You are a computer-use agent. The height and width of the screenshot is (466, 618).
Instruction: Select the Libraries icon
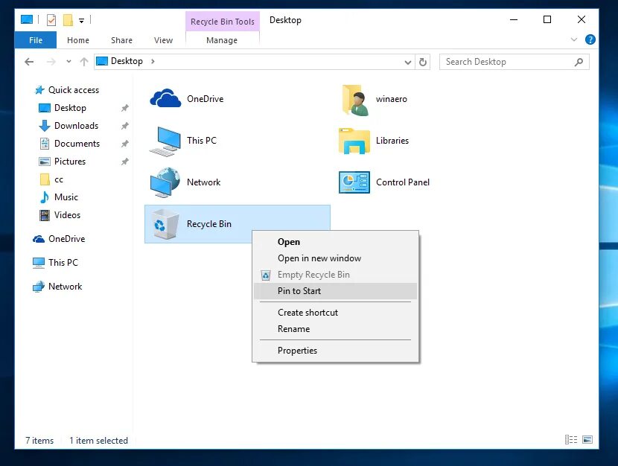point(354,141)
